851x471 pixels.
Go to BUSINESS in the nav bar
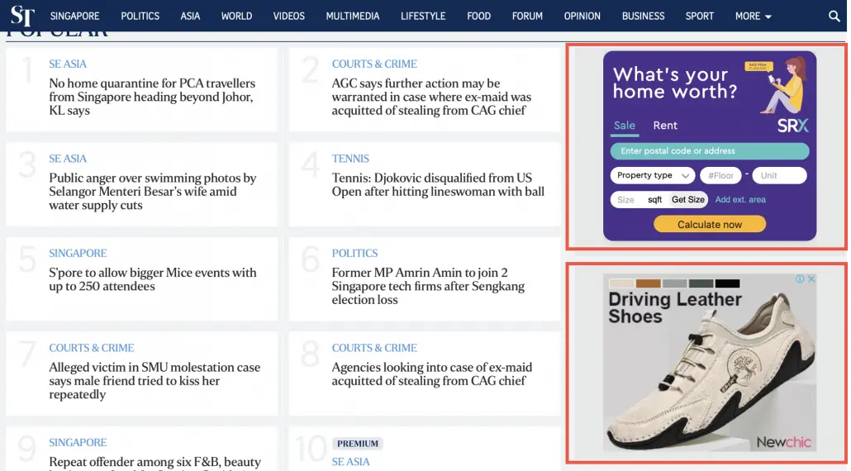pos(643,17)
